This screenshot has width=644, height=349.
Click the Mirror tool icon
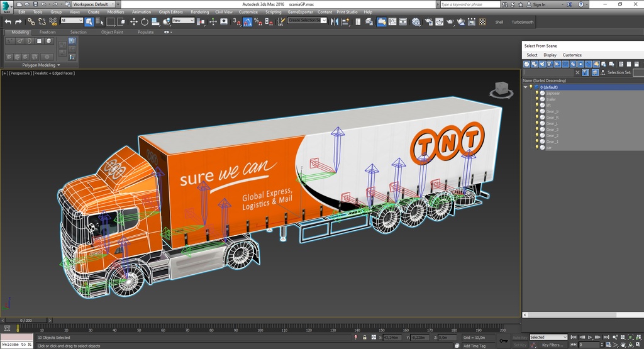click(334, 21)
